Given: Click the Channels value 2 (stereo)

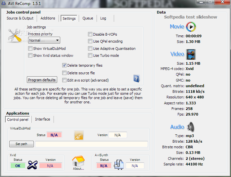Looking at the screenshot, I should [x=195, y=159].
